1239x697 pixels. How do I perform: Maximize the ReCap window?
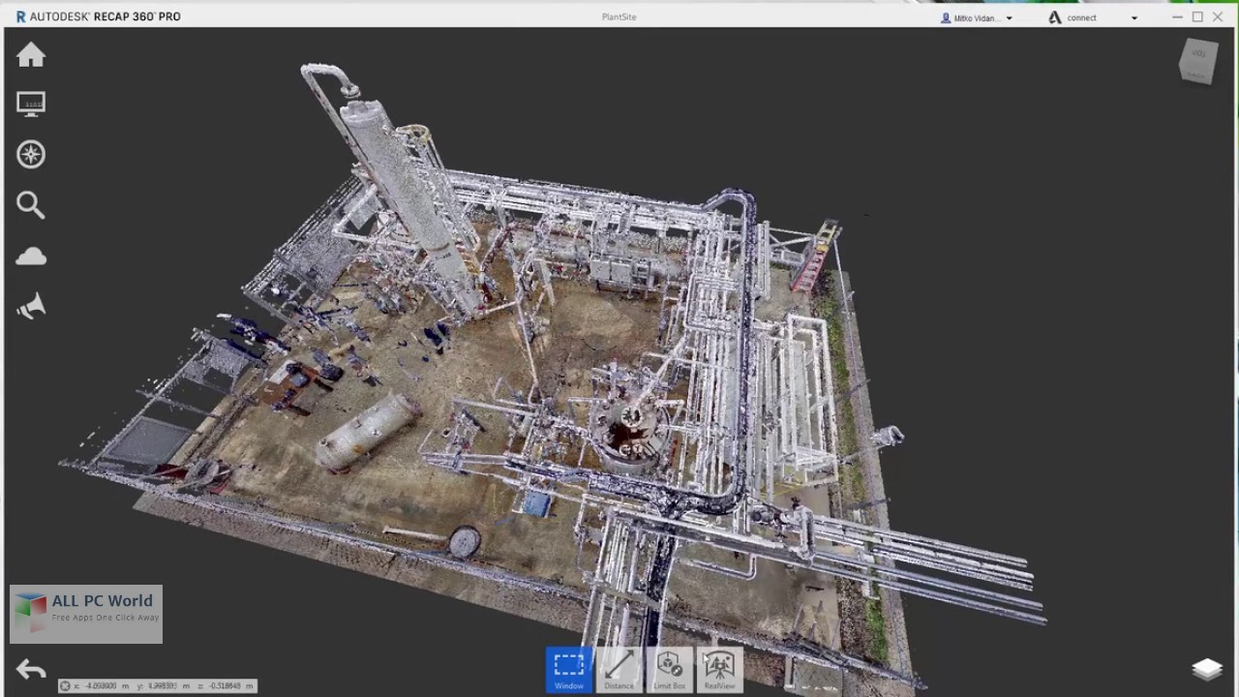tap(1197, 16)
